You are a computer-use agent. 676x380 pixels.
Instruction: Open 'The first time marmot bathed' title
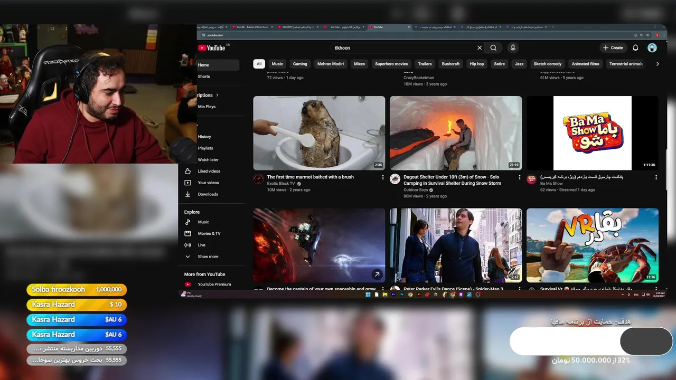310,177
